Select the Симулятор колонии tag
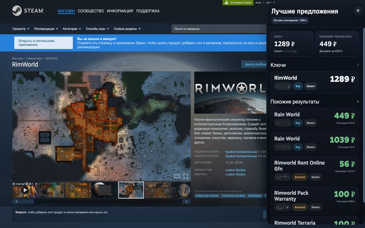The width and height of the screenshot is (365, 228). 207,196
